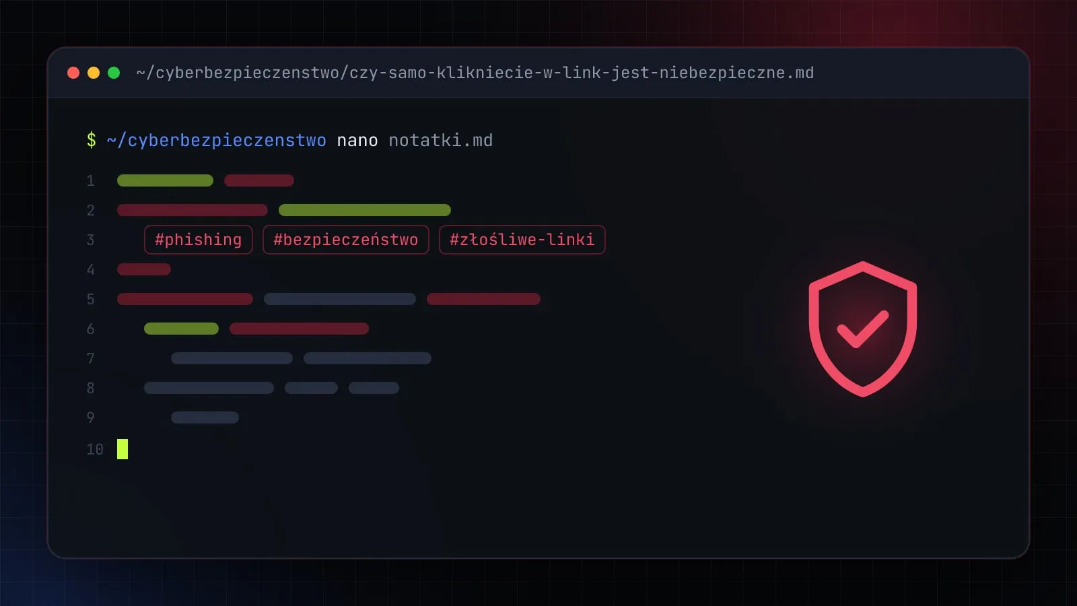
Task: Click the blue ~/cyberbezpieczenstwo path in prompt
Action: point(217,140)
